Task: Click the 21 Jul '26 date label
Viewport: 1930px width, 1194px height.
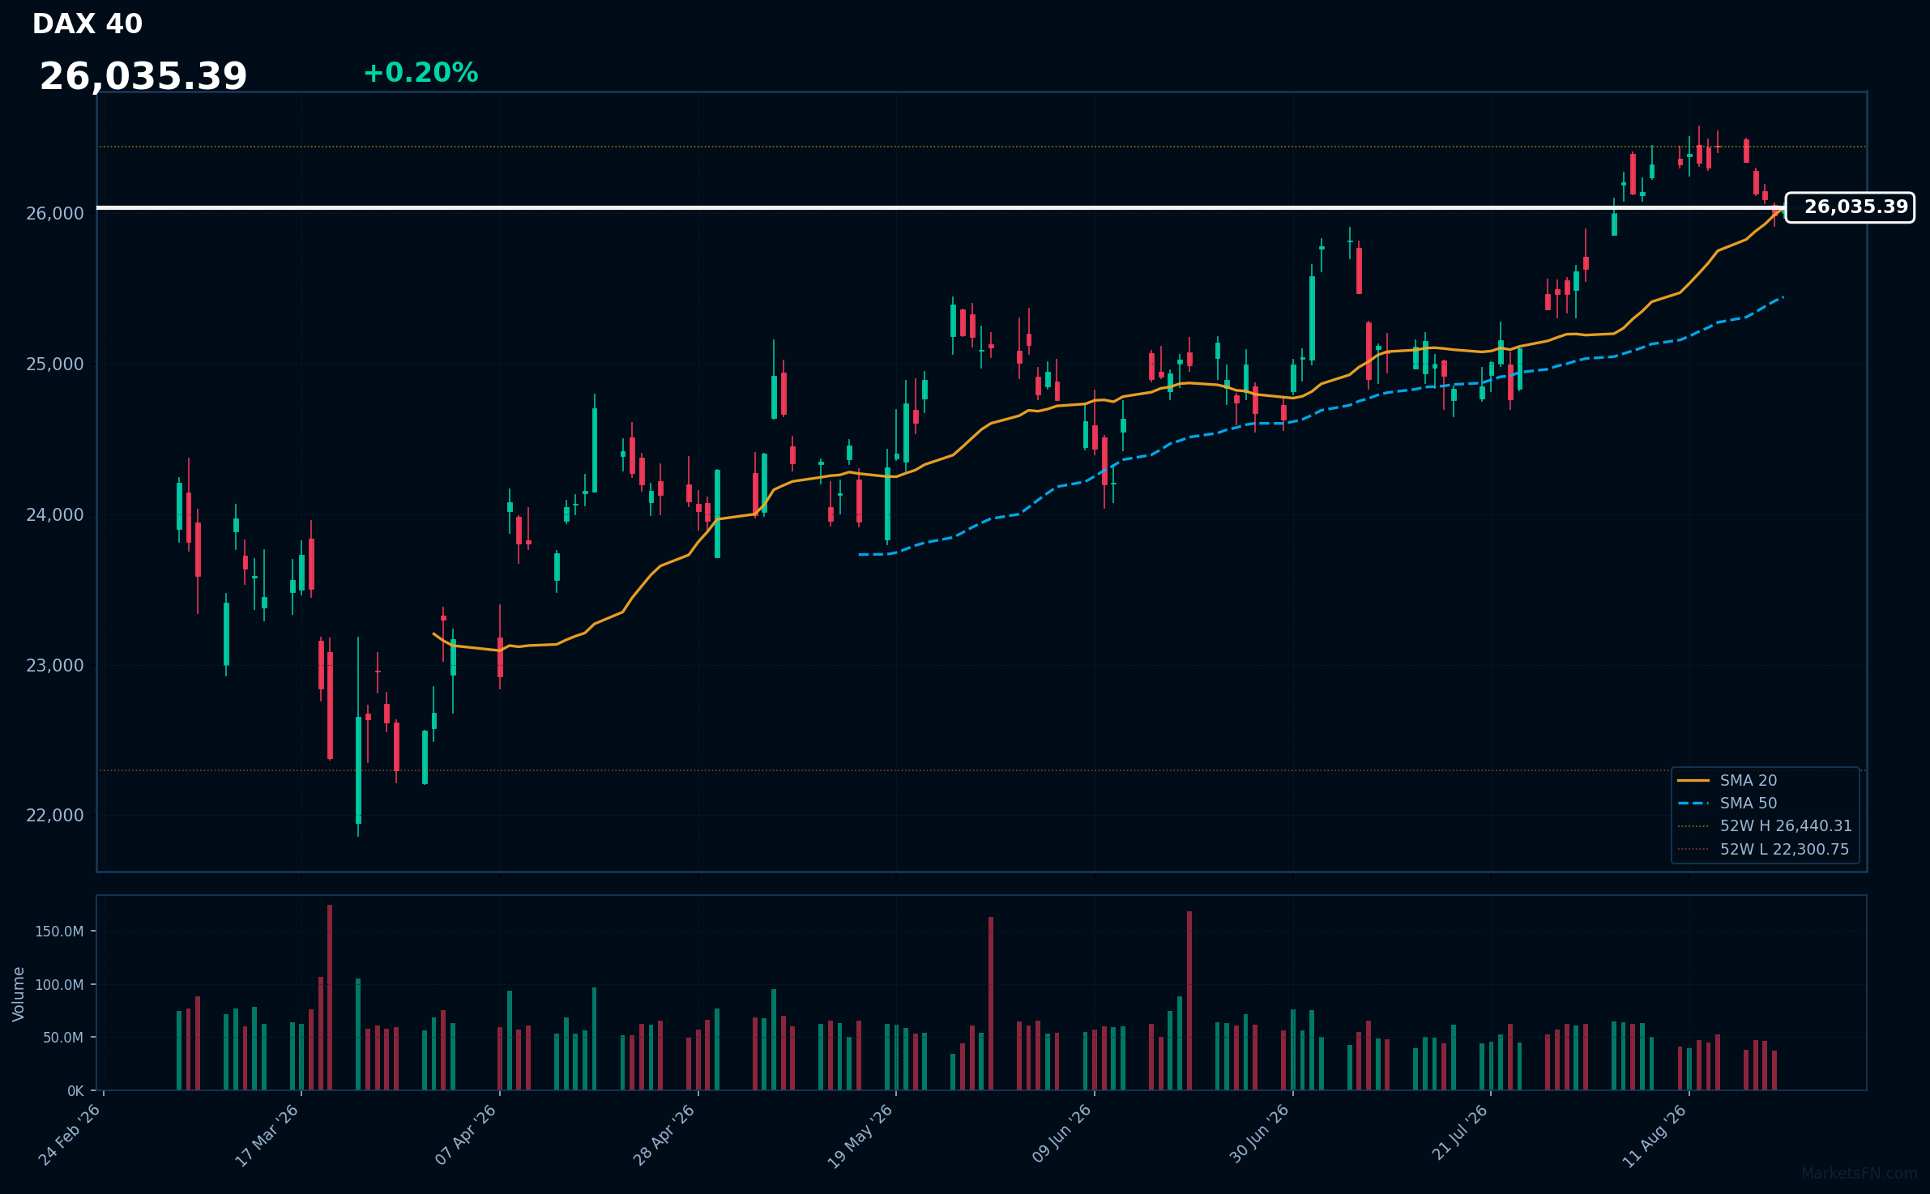Action: [1458, 1133]
